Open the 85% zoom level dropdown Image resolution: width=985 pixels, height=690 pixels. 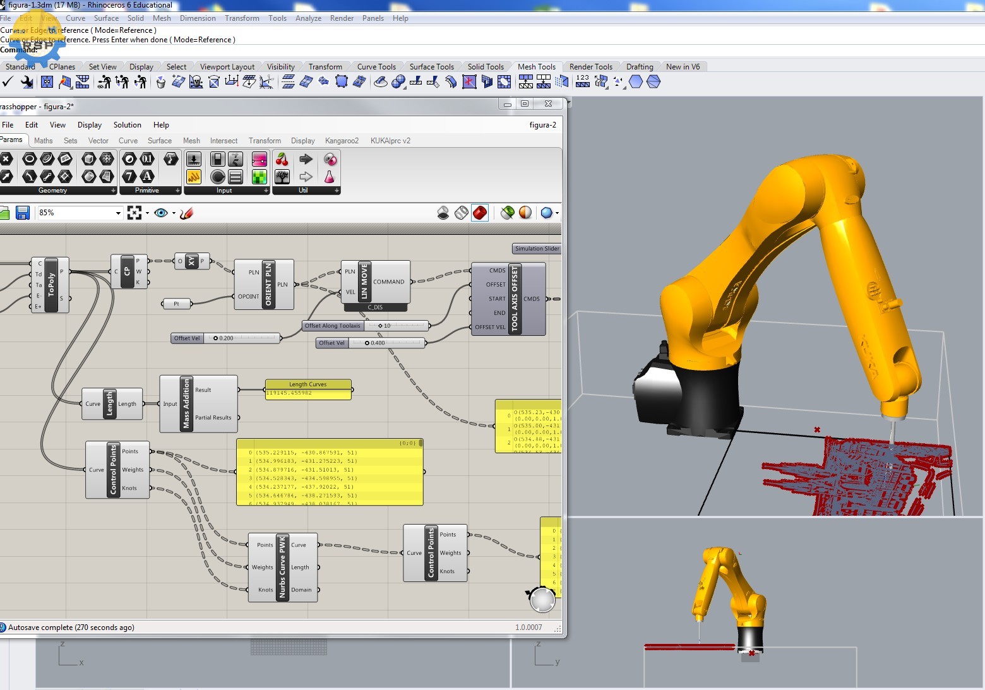pos(118,213)
